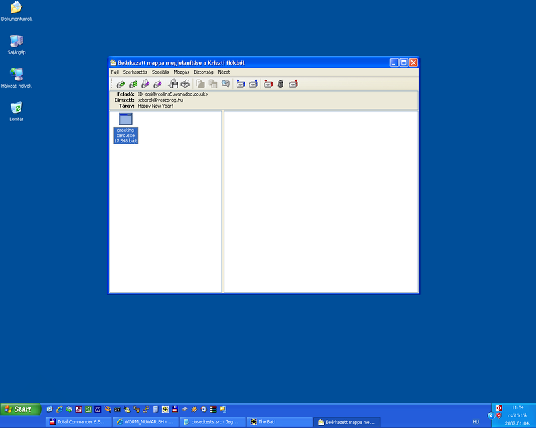Open the Biztonság menu

click(203, 72)
